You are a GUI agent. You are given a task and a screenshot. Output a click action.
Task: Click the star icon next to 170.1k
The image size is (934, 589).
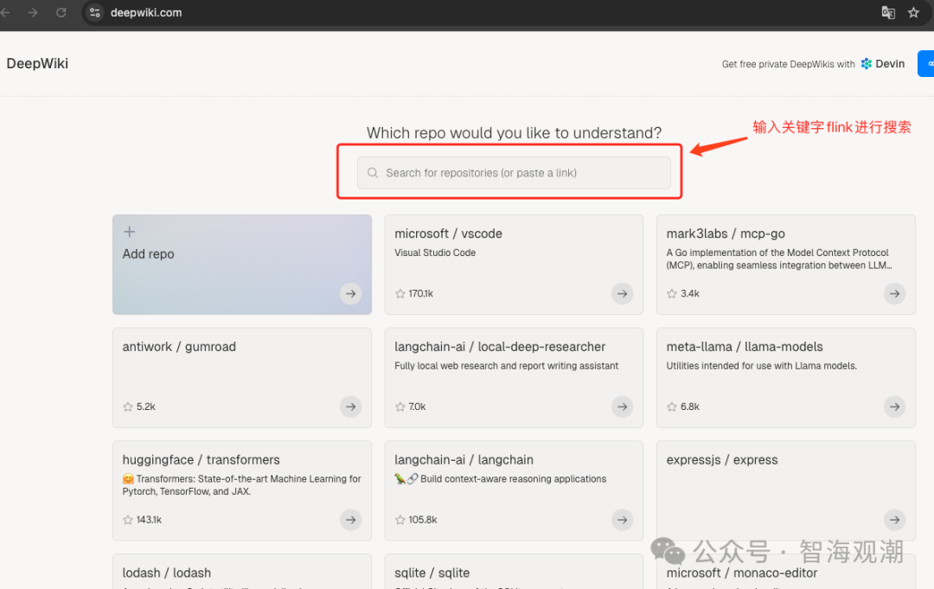pos(400,293)
